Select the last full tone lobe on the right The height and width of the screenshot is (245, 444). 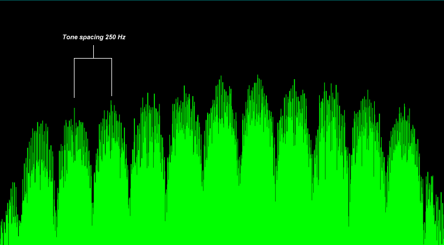[x=404, y=152]
